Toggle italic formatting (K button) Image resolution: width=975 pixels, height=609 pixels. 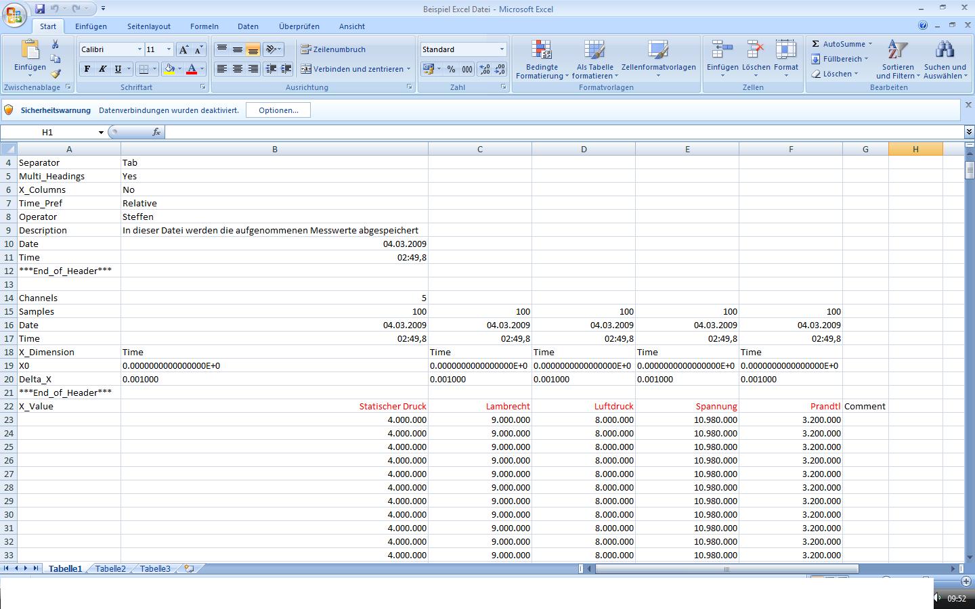click(x=102, y=69)
